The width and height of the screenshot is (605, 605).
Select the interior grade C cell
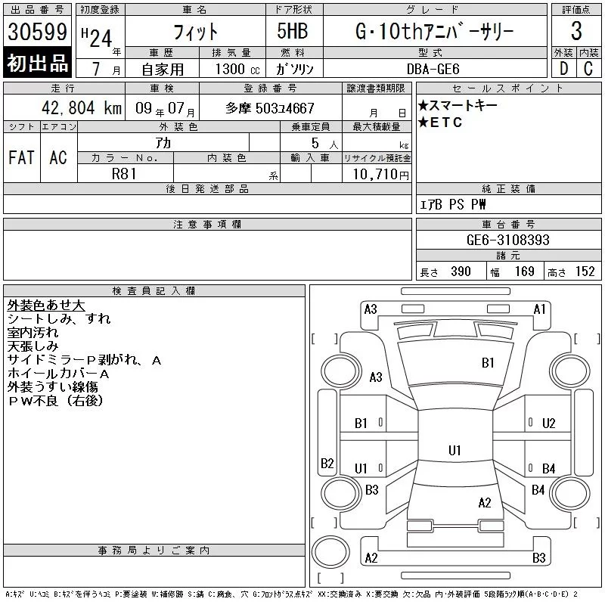[x=588, y=68]
